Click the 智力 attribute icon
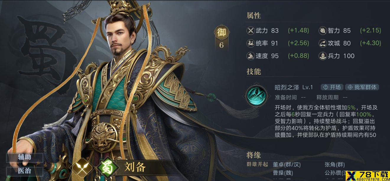Image resolution: width=390 pixels, height=181 pixels. [x=323, y=30]
